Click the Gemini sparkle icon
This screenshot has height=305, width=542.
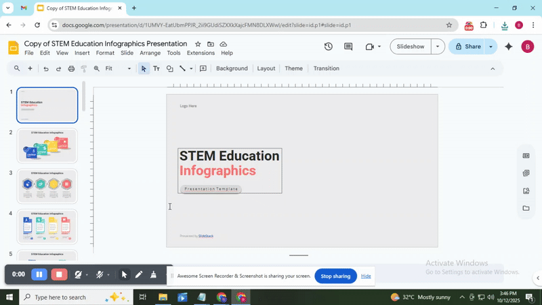pos(509,47)
